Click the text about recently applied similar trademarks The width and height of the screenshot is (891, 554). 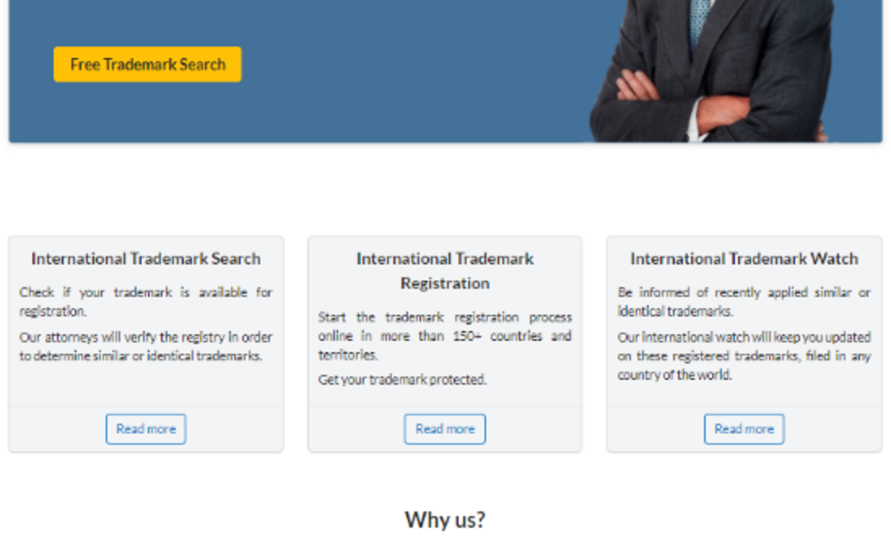coord(743,301)
